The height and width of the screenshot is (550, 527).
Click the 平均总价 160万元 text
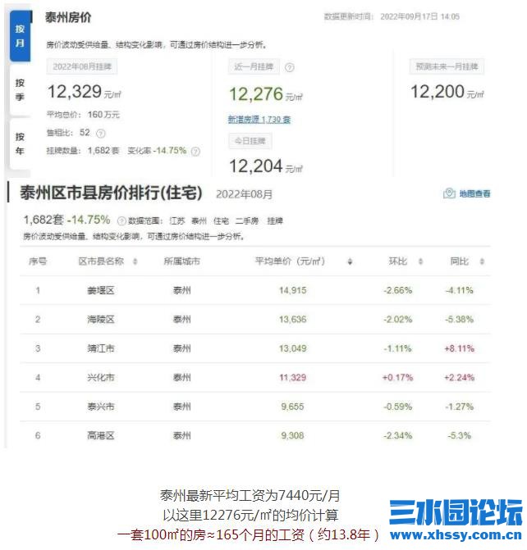[x=83, y=115]
